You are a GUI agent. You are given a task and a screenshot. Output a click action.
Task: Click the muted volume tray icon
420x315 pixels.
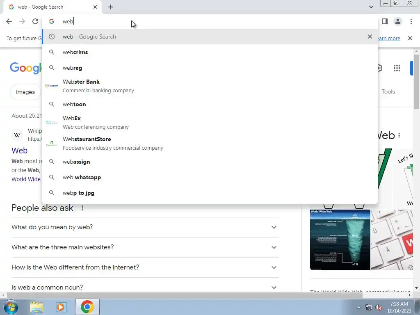[379, 307]
